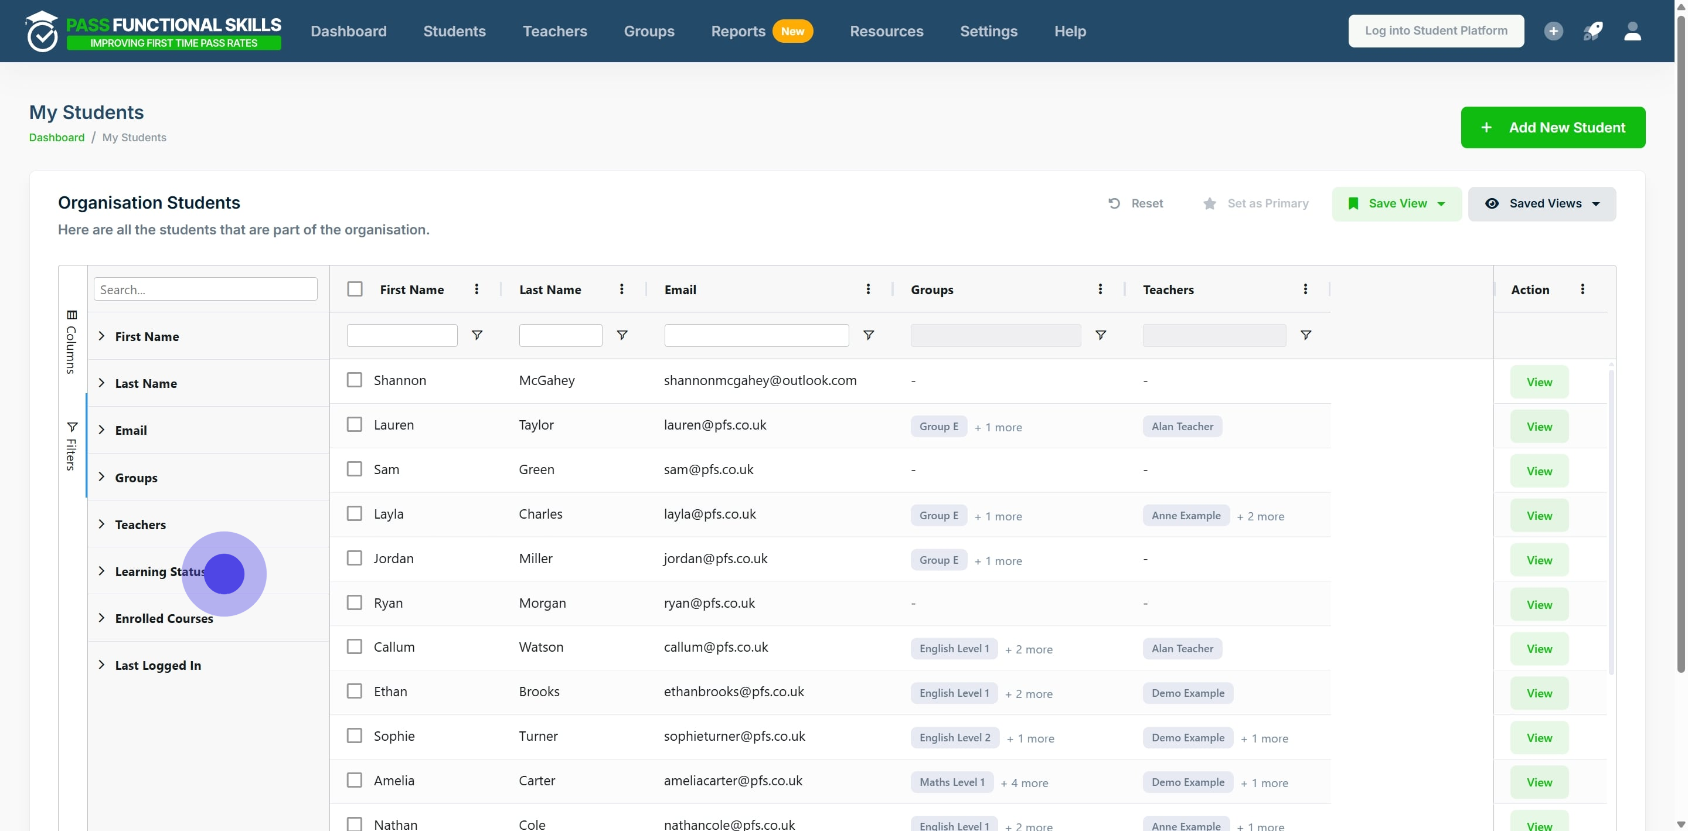Click Groups filter funnel icon
Image resolution: width=1688 pixels, height=831 pixels.
(1101, 335)
